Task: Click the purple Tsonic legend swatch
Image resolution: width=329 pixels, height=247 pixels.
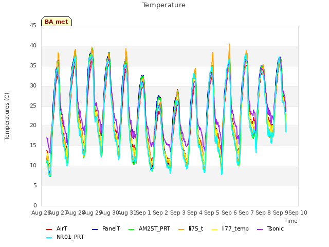Action: coord(260,230)
